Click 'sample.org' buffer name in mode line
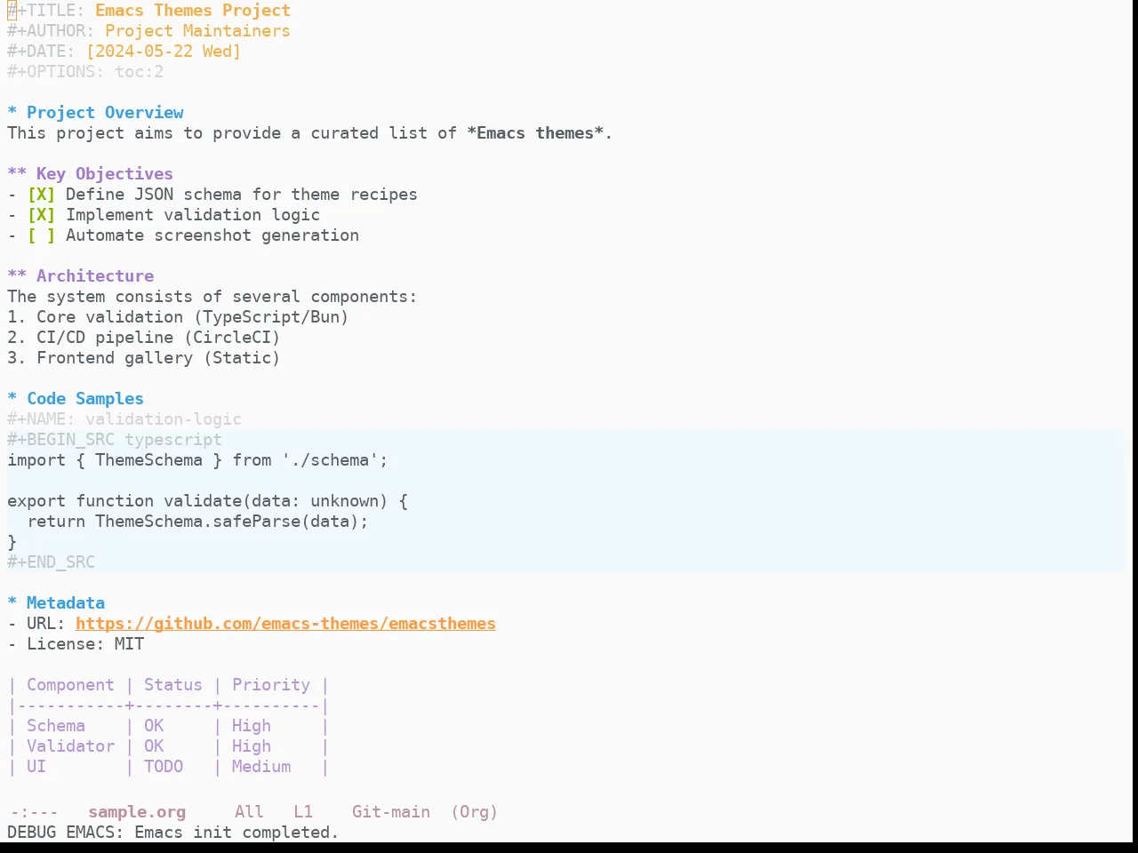Viewport: 1138px width, 853px height. tap(137, 812)
